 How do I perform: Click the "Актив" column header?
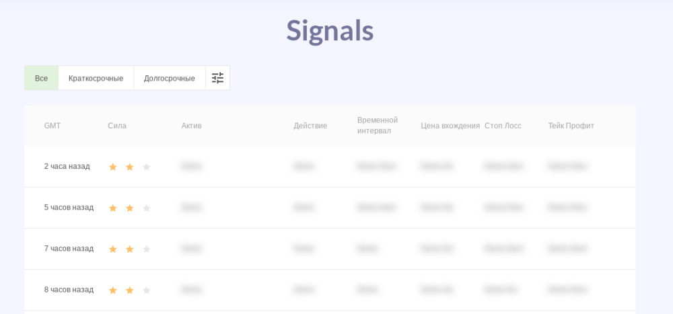191,126
